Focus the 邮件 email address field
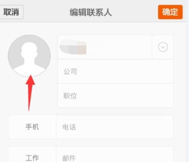 [115, 156]
